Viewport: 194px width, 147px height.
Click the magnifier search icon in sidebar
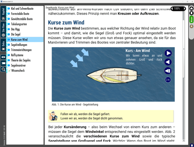(3, 69)
